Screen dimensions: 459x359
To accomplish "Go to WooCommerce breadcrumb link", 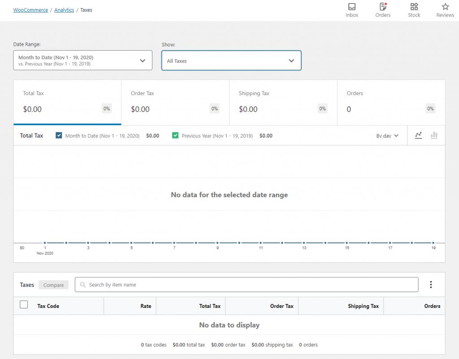I will pos(30,10).
